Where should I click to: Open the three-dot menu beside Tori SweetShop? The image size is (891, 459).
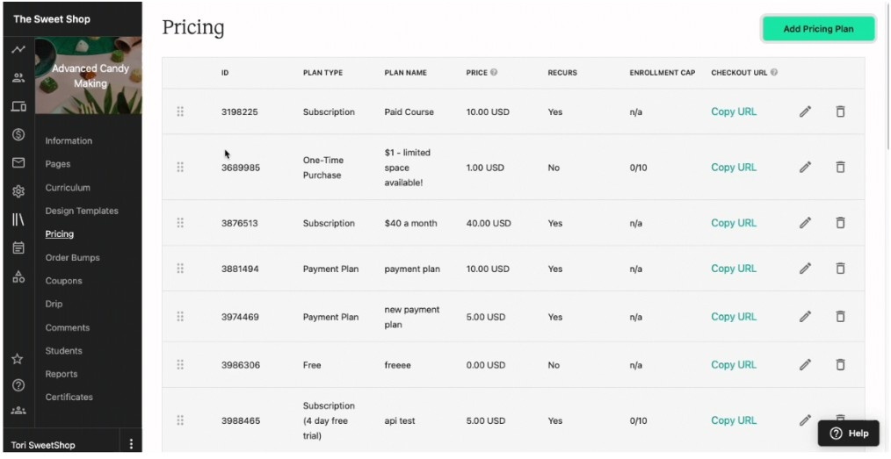[131, 444]
